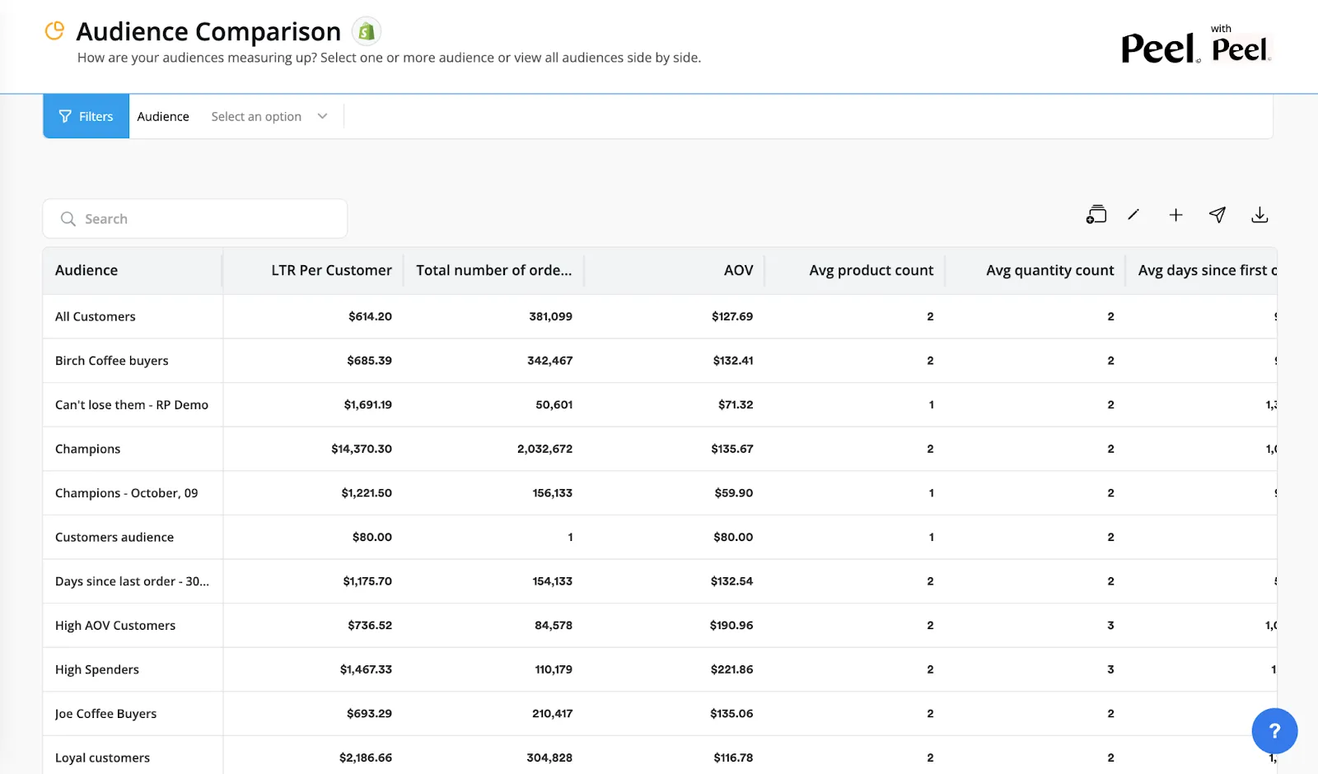Click the Shopify bag icon beside title

(x=367, y=31)
